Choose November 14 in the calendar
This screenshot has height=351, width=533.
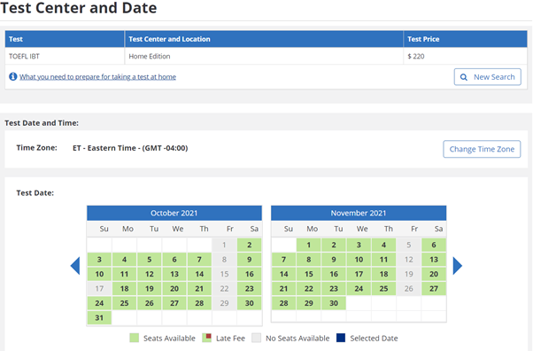(284, 274)
